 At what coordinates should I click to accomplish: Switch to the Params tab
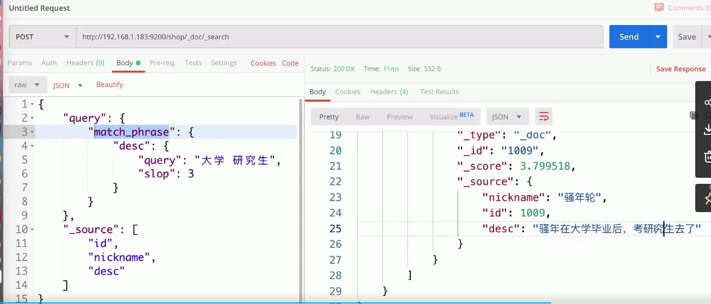[20, 63]
